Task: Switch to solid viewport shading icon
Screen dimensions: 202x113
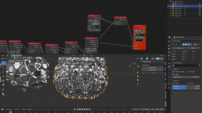Action: click(x=158, y=59)
